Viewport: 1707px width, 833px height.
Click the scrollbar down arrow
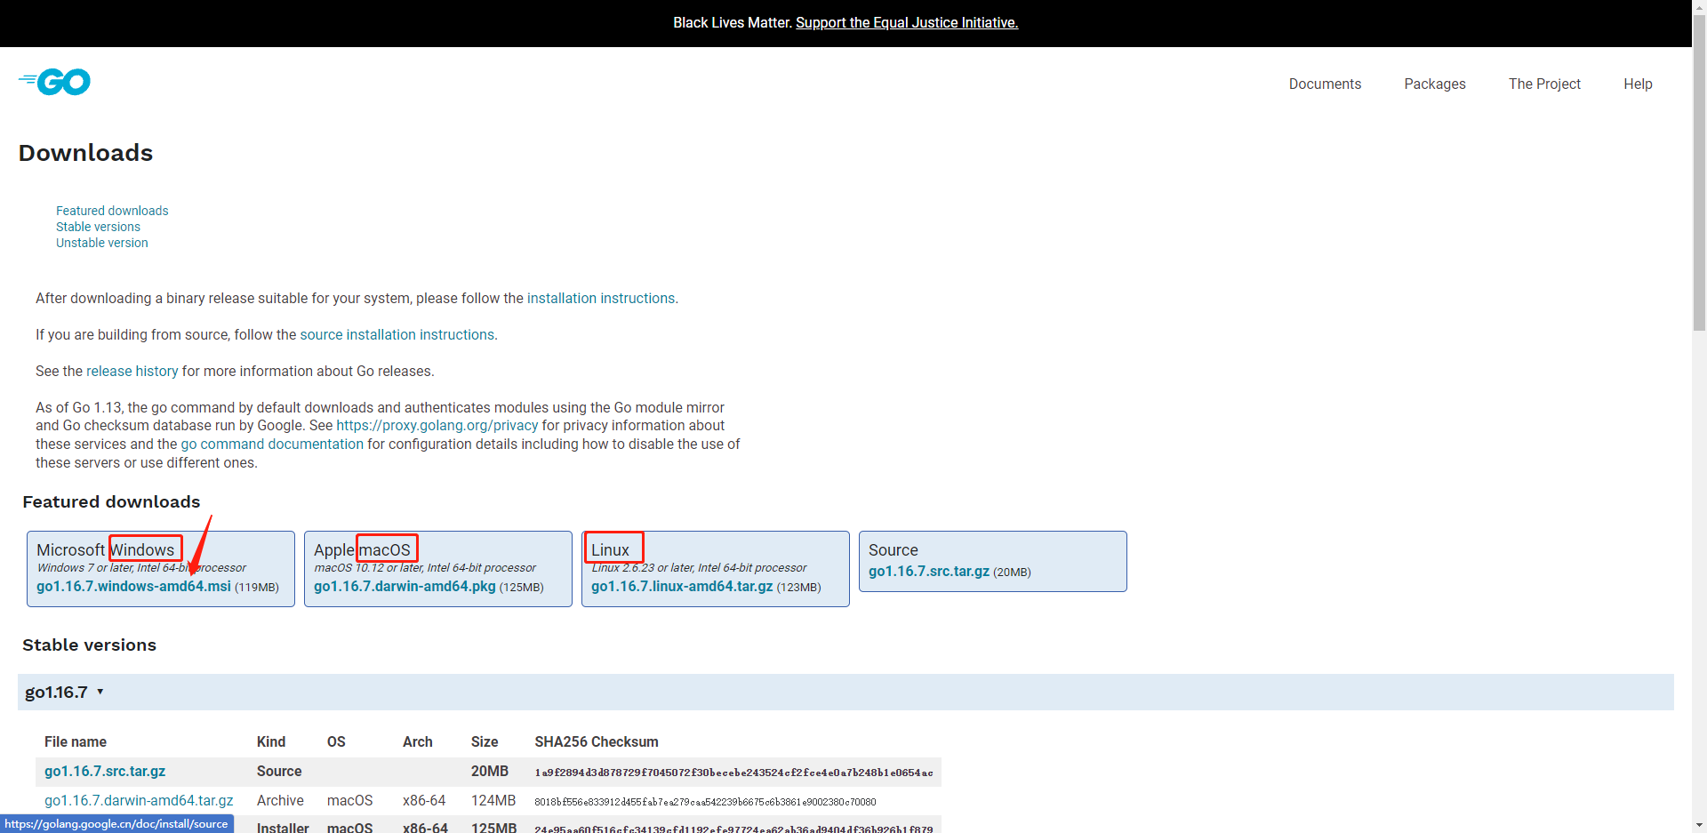tap(1699, 826)
